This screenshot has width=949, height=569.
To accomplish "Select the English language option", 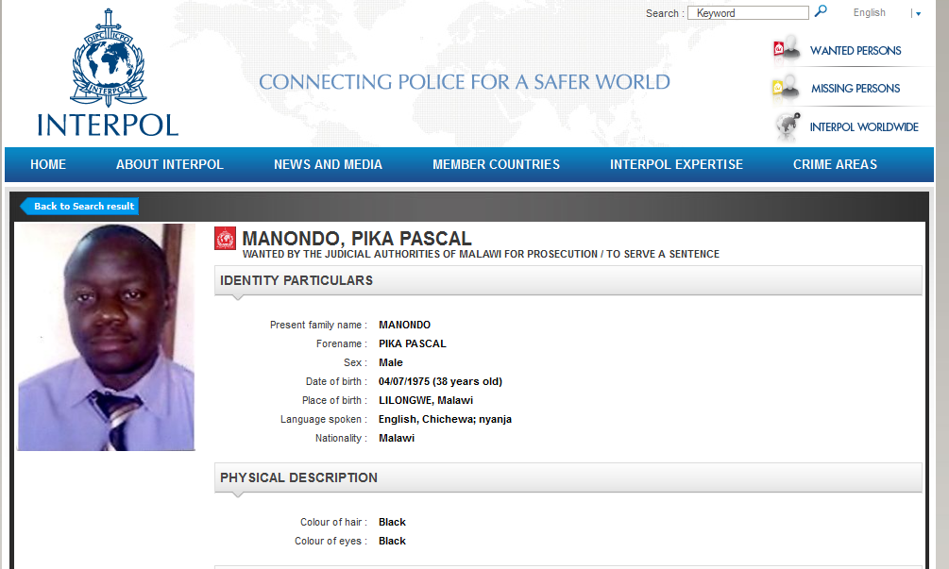I will (x=869, y=13).
